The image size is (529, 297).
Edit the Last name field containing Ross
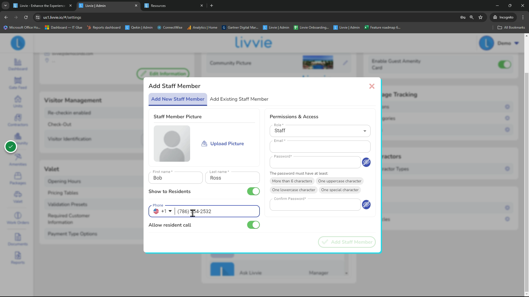[232, 178]
